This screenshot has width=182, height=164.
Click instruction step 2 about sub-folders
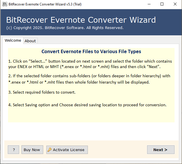(89, 79)
